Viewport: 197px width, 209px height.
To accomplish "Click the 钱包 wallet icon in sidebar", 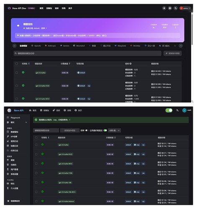I will (x=8, y=184).
